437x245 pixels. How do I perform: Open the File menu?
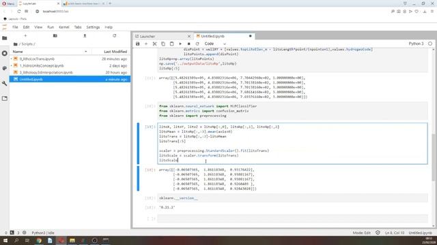tap(15, 27)
